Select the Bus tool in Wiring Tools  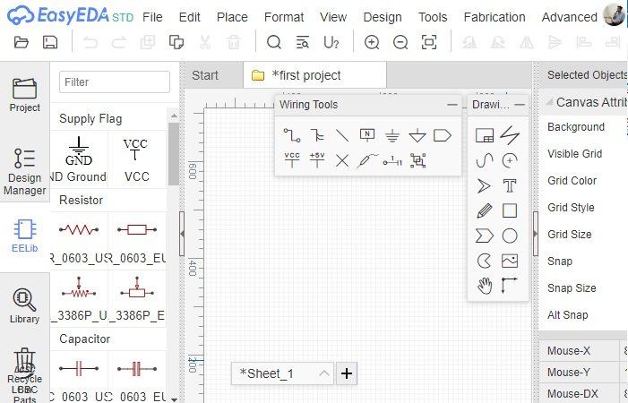click(x=317, y=135)
